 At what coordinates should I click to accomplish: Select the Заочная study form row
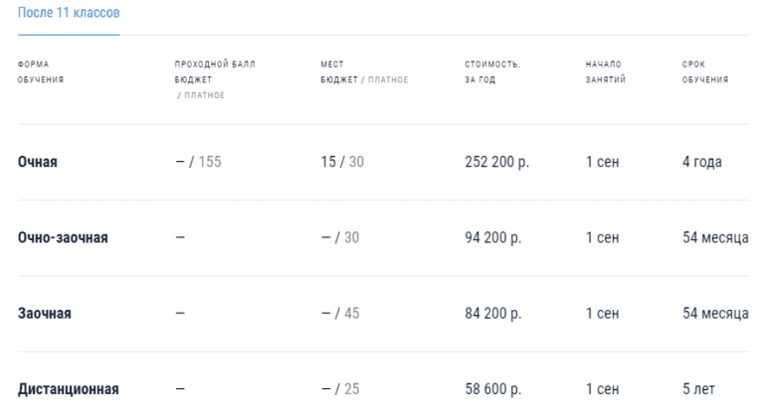click(45, 314)
